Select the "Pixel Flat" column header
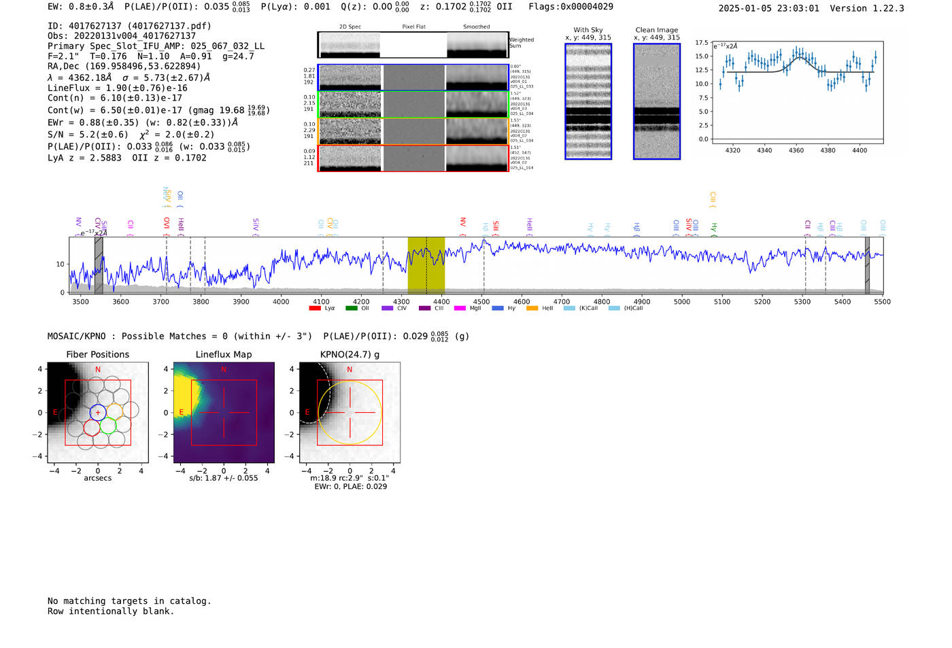Viewport: 952px width, 648px height. click(x=413, y=27)
